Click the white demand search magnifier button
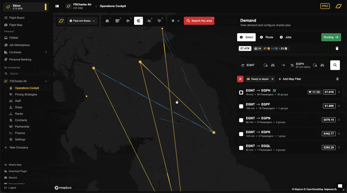347x193 pixels. (x=335, y=65)
